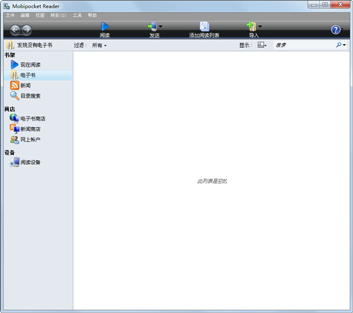Click the people icon beside 网上帐户
The height and width of the screenshot is (313, 353).
pyautogui.click(x=15, y=139)
